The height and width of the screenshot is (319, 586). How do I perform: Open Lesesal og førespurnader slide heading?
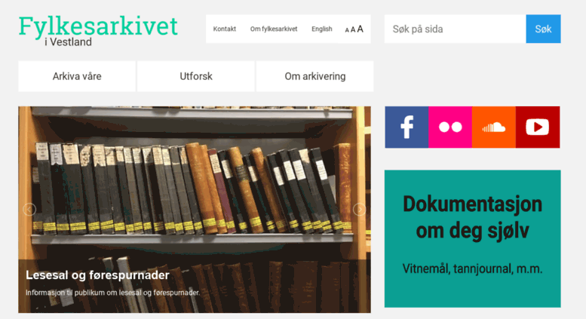97,275
